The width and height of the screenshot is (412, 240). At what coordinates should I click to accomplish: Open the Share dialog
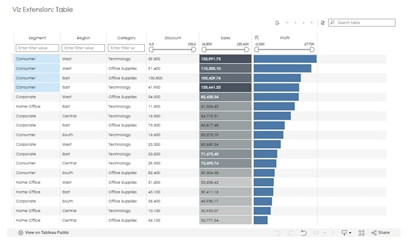[380, 233]
